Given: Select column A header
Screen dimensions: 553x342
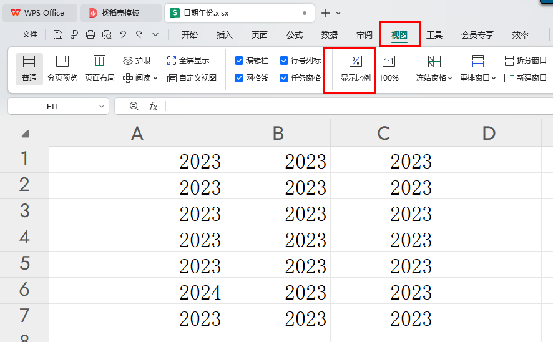Looking at the screenshot, I should 137,134.
